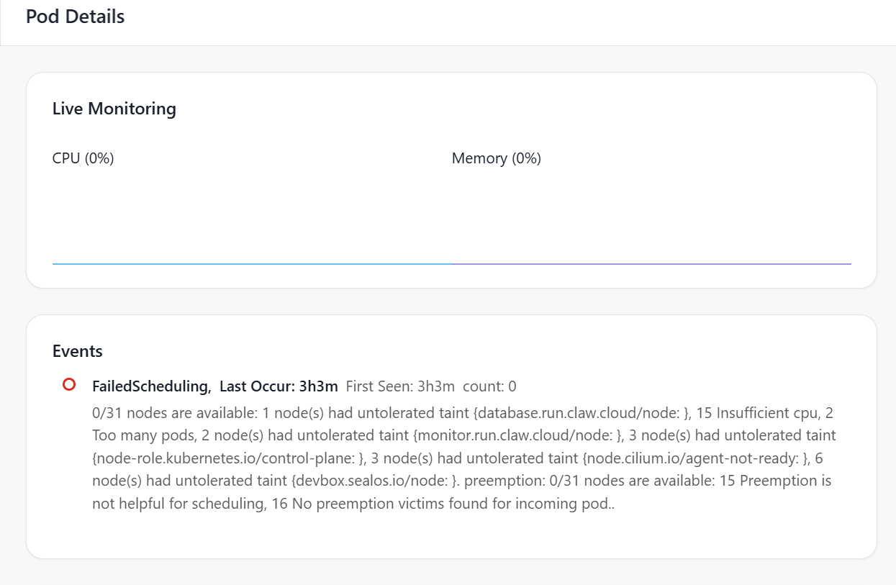Click the First Seen: 3h3m timestamp

tap(400, 386)
